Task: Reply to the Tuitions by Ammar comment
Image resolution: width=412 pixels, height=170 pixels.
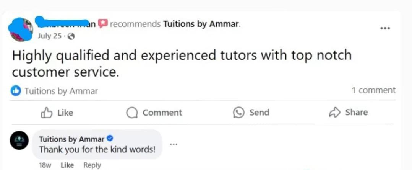Action: (x=92, y=165)
